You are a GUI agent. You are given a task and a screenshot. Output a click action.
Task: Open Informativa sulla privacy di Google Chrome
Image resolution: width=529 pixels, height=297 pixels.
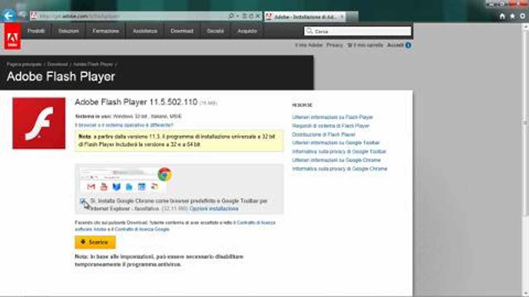click(x=340, y=169)
